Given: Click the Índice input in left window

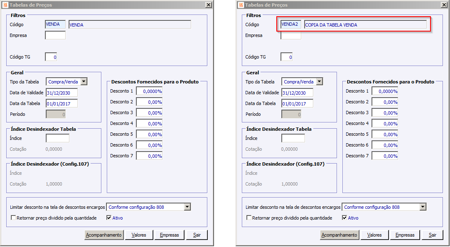Looking at the screenshot, I should click(58, 138).
